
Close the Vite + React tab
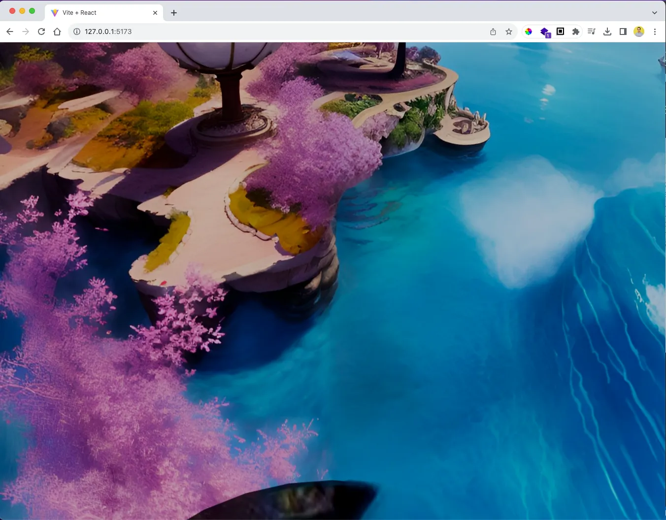155,13
